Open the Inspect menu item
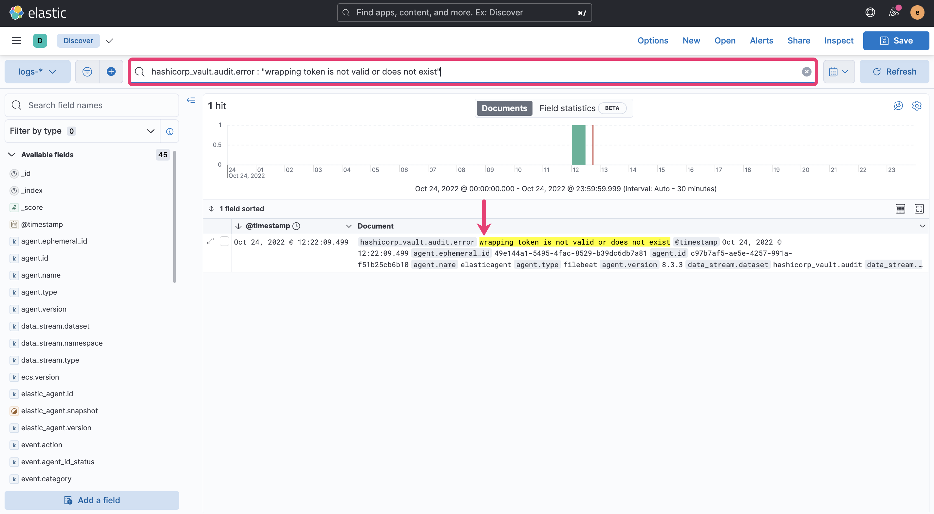934x514 pixels. click(839, 41)
